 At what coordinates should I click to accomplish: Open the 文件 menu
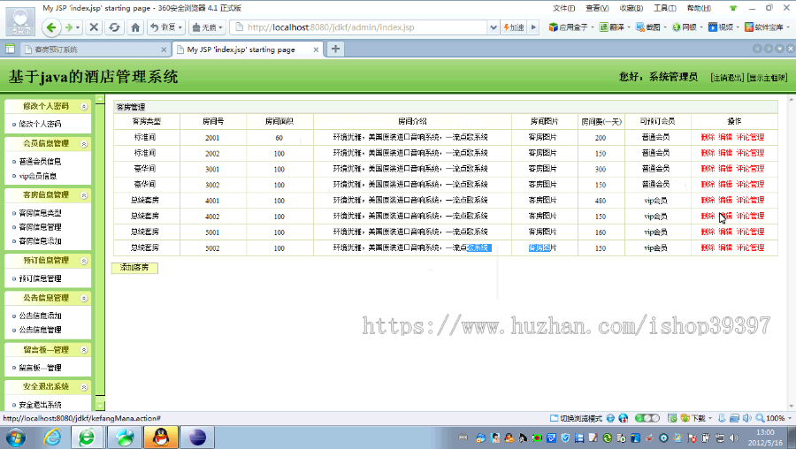click(563, 8)
